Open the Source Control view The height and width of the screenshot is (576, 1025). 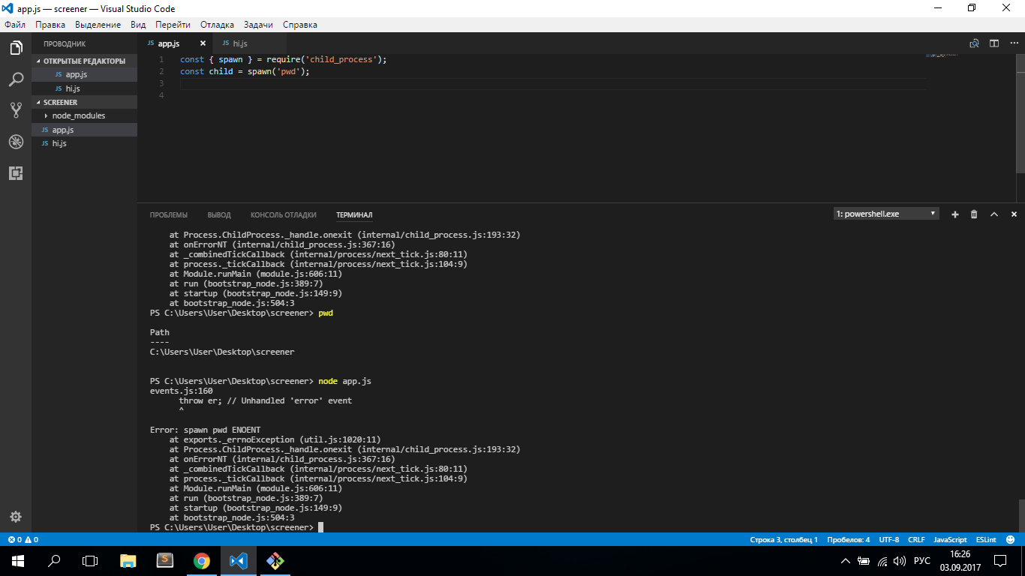[x=16, y=110]
